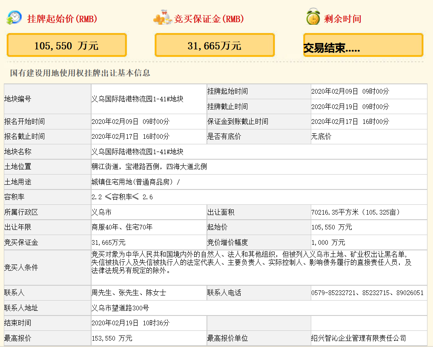Click the alarm clock icon beside 剩余时间
Image resolution: width=433 pixels, height=347 pixels.
point(313,17)
